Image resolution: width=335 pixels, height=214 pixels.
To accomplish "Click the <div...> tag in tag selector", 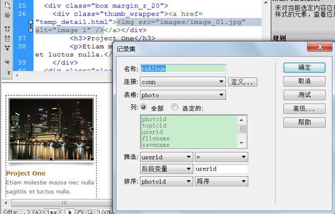I will click(17, 212).
